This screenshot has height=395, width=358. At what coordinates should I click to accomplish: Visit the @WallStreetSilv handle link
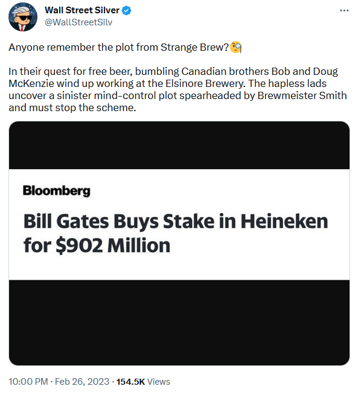78,22
